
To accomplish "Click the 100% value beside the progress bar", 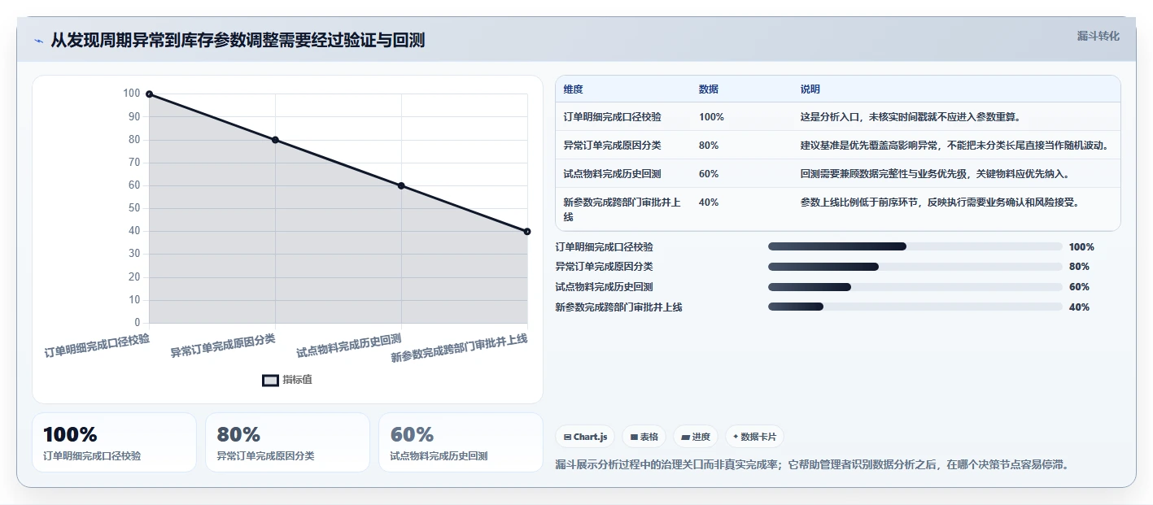I will [1081, 247].
